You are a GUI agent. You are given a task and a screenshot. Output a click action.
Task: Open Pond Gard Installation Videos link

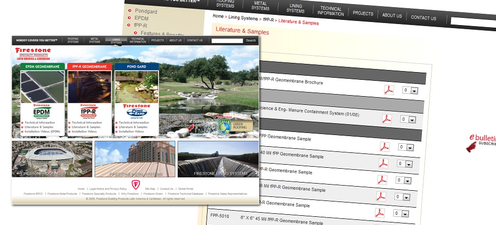coord(131,131)
